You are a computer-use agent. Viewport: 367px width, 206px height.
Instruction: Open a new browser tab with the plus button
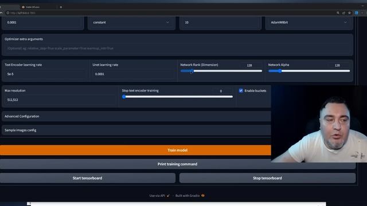point(61,7)
